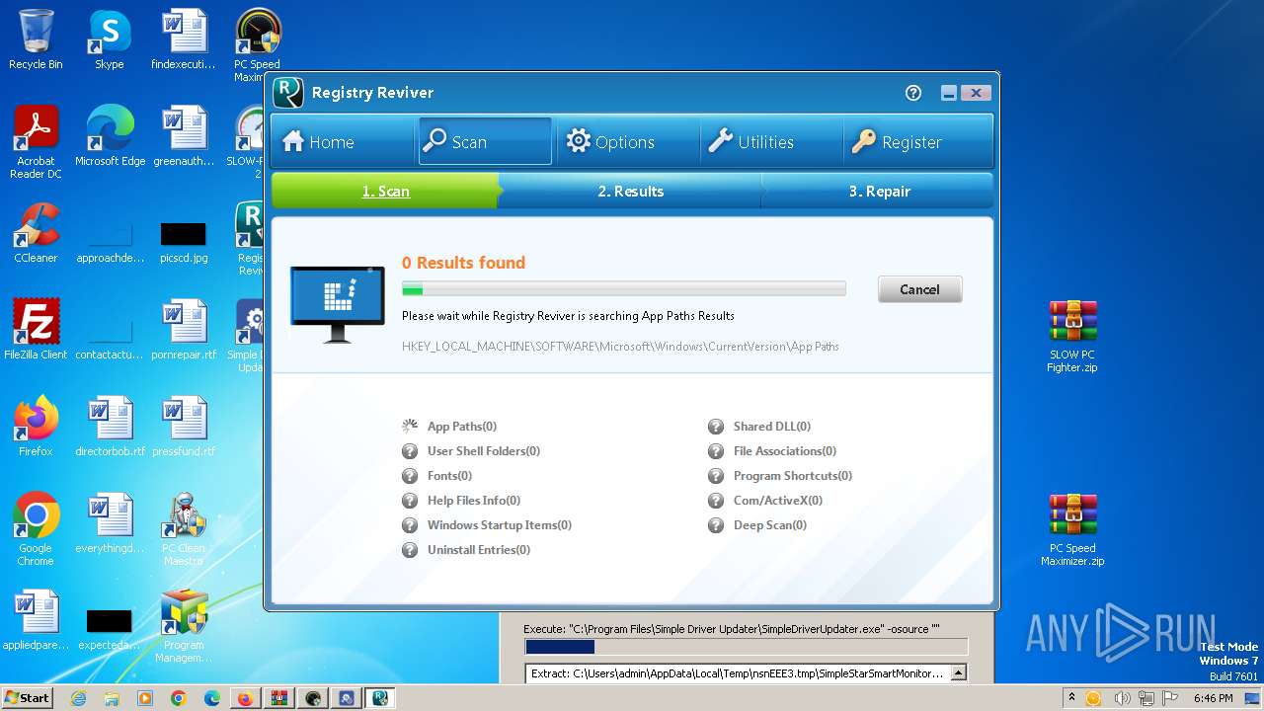Go to the Home tab
This screenshot has height=711, width=1264.
(342, 141)
